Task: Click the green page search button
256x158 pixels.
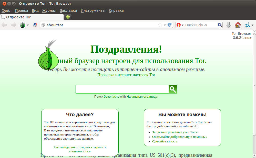Action: (173, 89)
